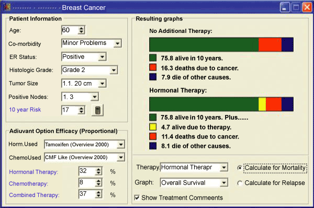Viewport: 314px width, 208px height.
Task: Open the Co-morbidity dropdown
Action: [x=118, y=43]
